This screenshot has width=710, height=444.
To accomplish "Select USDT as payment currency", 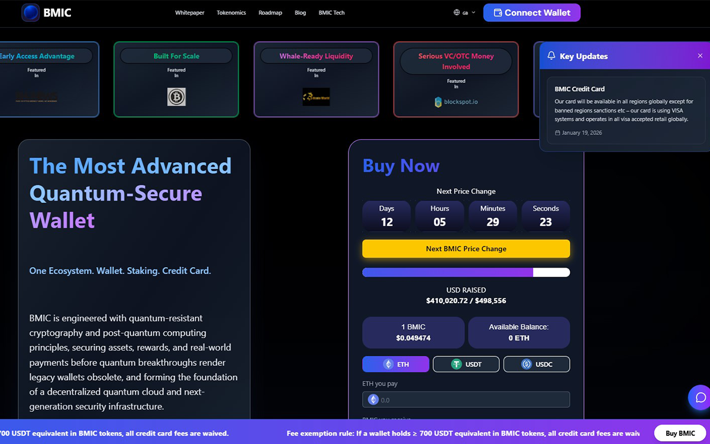I will pyautogui.click(x=466, y=364).
